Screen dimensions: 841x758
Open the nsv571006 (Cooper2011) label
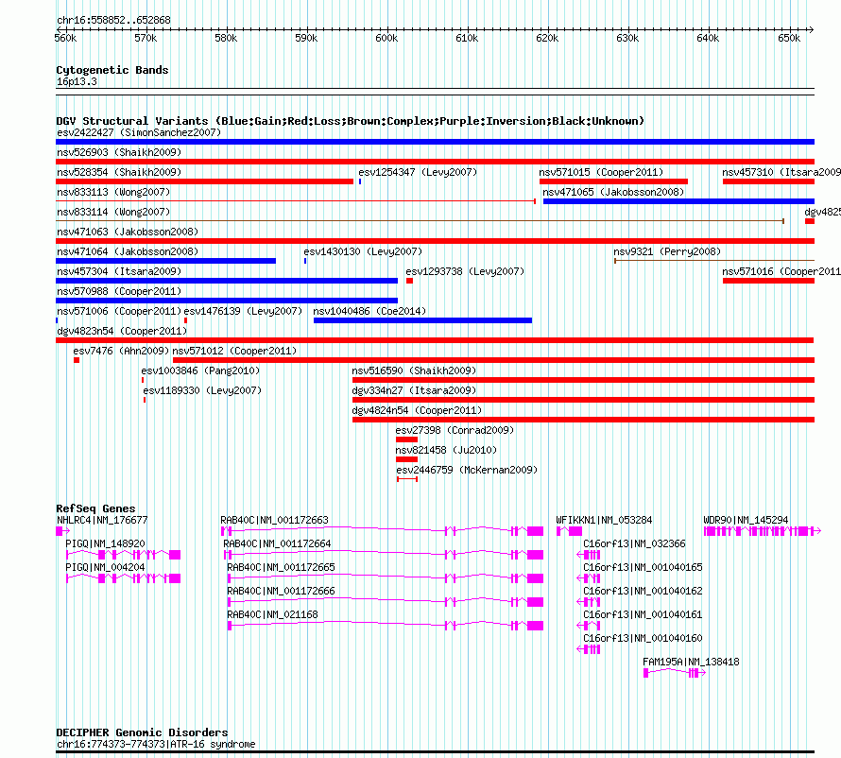coord(120,311)
